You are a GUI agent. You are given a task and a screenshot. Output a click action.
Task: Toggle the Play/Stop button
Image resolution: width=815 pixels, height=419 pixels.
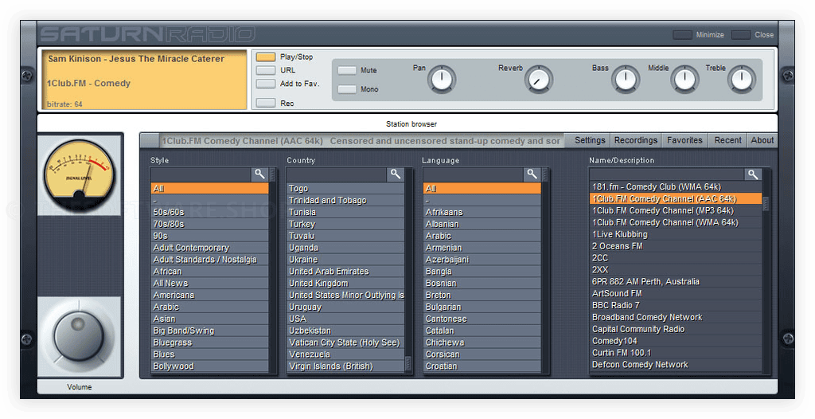pos(266,57)
